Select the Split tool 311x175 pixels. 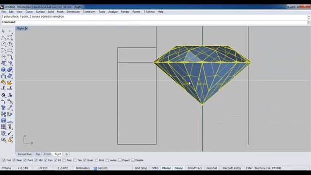tap(10, 88)
